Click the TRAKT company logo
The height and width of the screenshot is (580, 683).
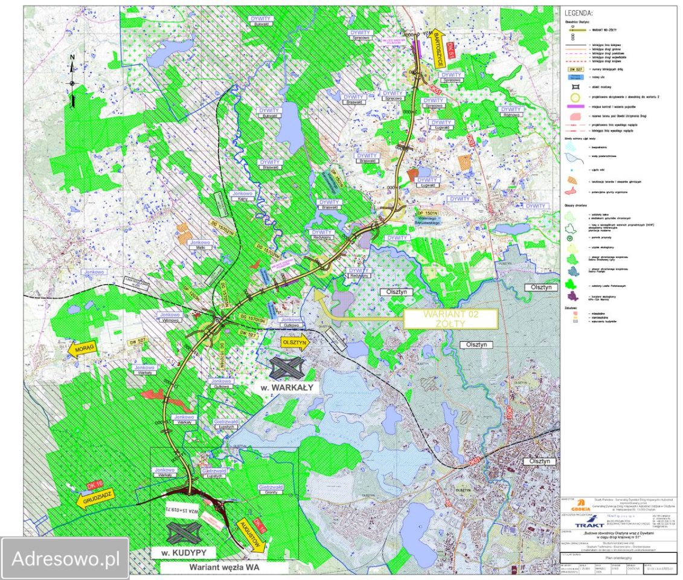click(588, 521)
